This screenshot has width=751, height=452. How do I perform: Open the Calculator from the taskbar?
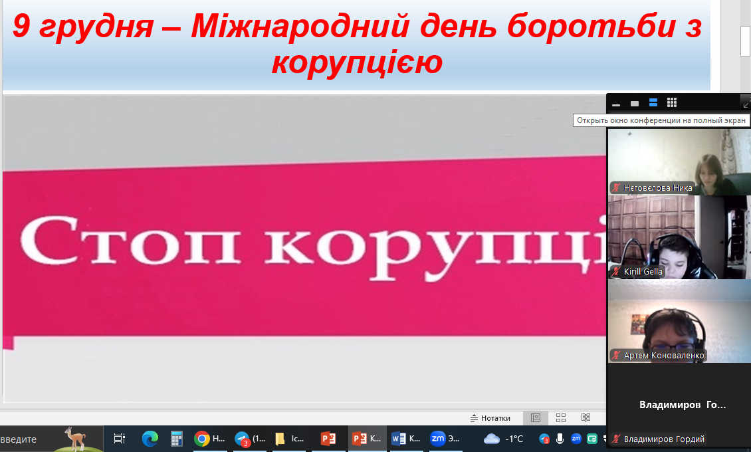[177, 439]
